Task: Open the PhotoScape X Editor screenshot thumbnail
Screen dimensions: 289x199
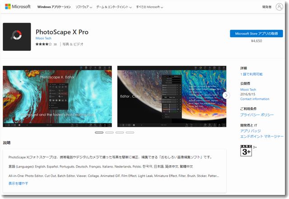Action: pyautogui.click(x=57, y=96)
